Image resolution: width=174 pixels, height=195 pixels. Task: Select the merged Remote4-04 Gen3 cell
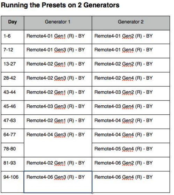(58, 143)
